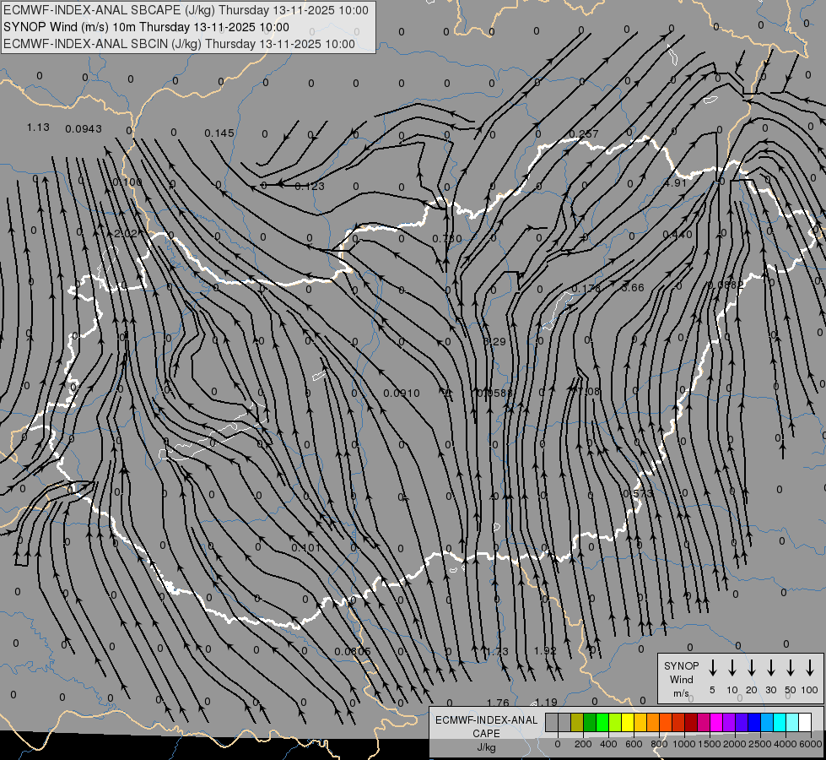This screenshot has height=760, width=826.
Task: Click the 1.13 value on map
Action: (x=38, y=128)
